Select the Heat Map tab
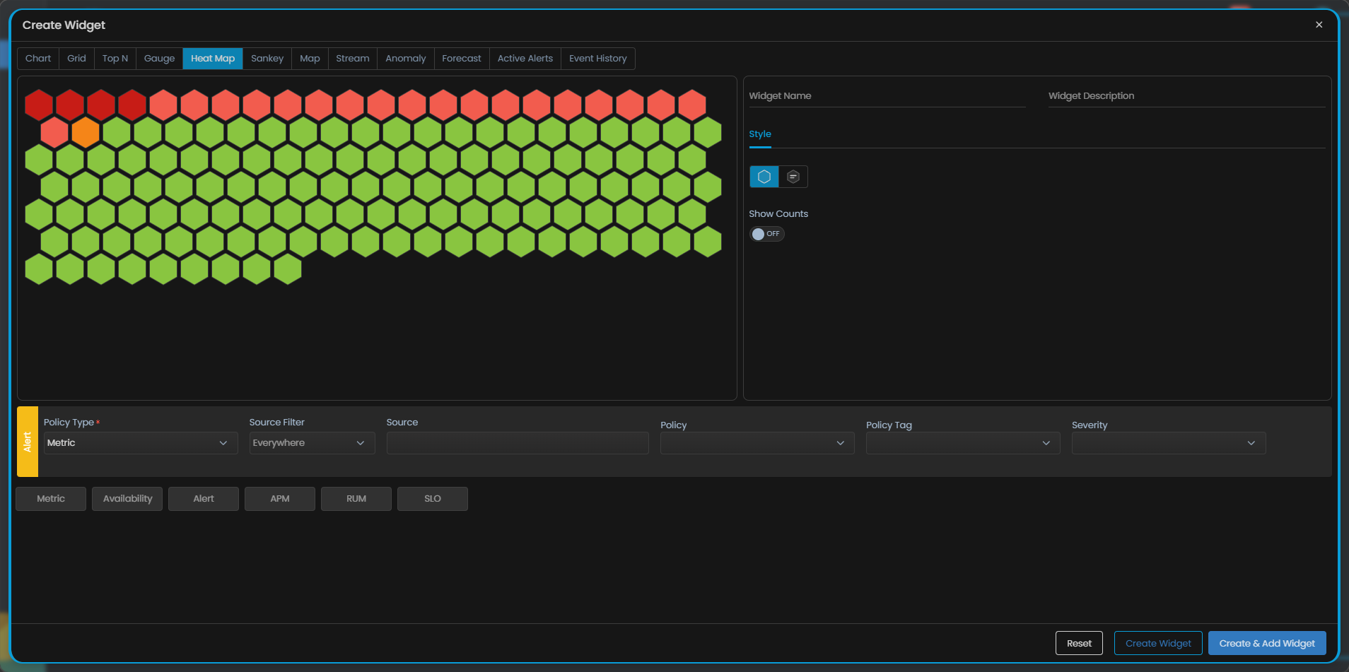This screenshot has height=672, width=1349. click(x=213, y=59)
